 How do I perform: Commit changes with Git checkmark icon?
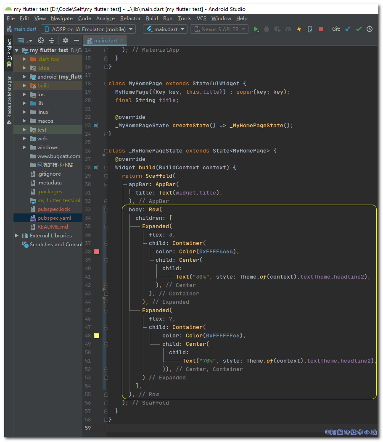(x=359, y=29)
